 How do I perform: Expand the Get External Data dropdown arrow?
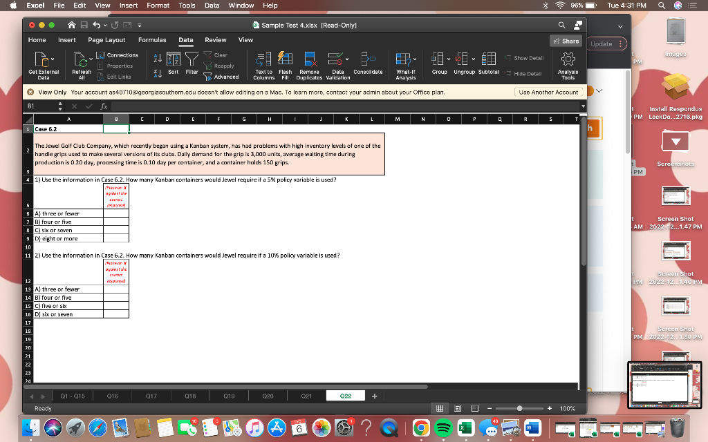(x=53, y=59)
